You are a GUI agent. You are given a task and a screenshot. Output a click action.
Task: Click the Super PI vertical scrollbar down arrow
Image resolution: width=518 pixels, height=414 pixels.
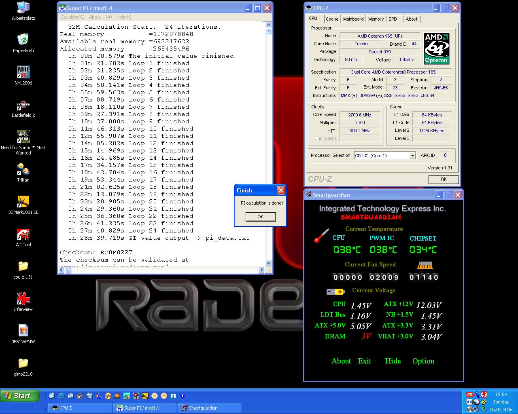point(269,263)
